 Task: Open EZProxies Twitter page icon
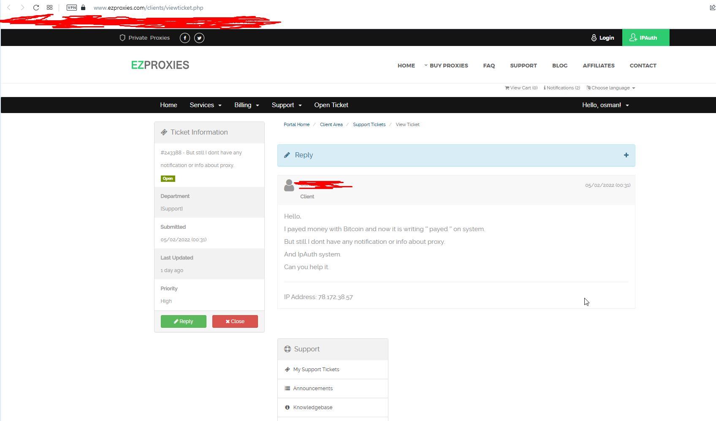point(199,38)
